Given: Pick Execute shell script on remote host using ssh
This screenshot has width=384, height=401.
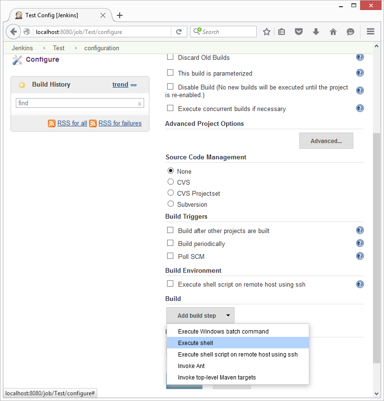Looking at the screenshot, I should (x=238, y=354).
